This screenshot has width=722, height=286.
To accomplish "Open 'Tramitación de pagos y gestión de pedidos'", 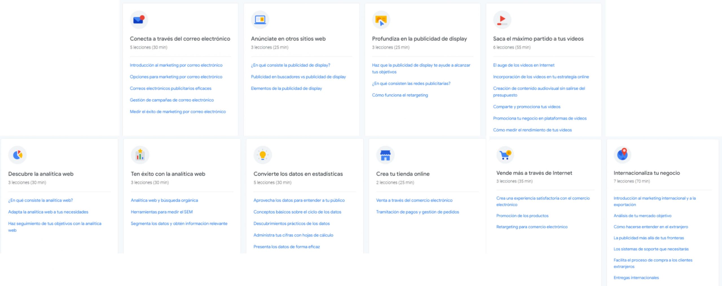I will pyautogui.click(x=417, y=212).
